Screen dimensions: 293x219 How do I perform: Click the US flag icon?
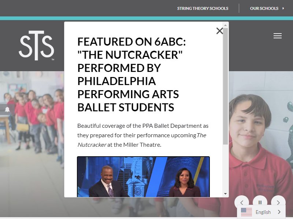tap(246, 212)
